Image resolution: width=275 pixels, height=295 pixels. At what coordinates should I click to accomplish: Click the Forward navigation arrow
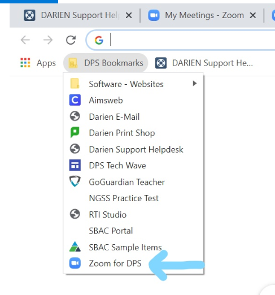pos(48,40)
